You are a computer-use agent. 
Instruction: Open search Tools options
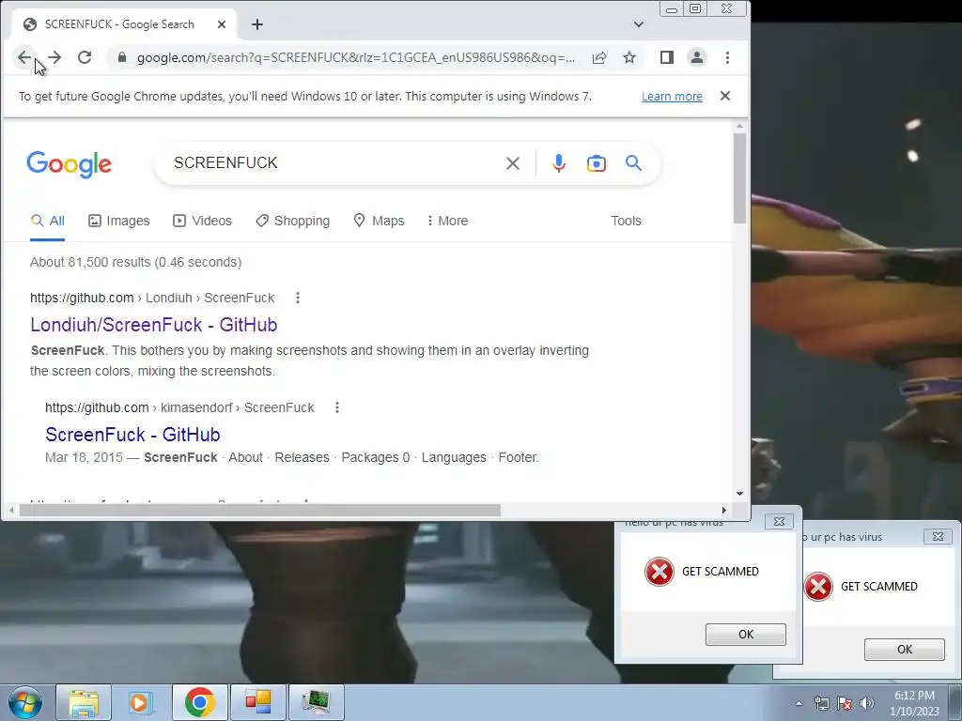tap(626, 221)
